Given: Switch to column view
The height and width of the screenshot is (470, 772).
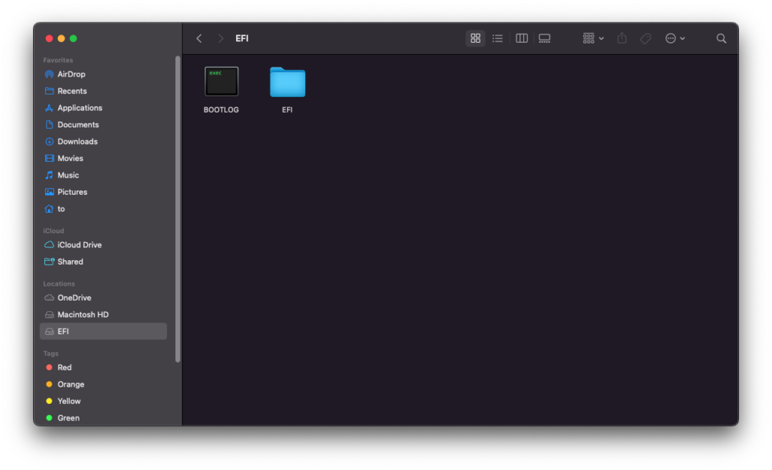Looking at the screenshot, I should pyautogui.click(x=521, y=38).
